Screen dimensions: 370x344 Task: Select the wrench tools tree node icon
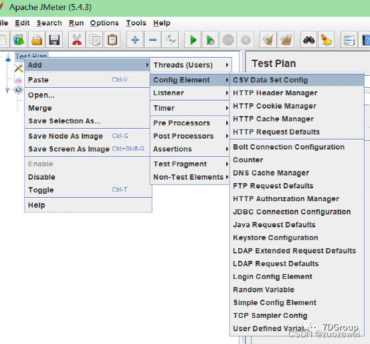(19, 68)
